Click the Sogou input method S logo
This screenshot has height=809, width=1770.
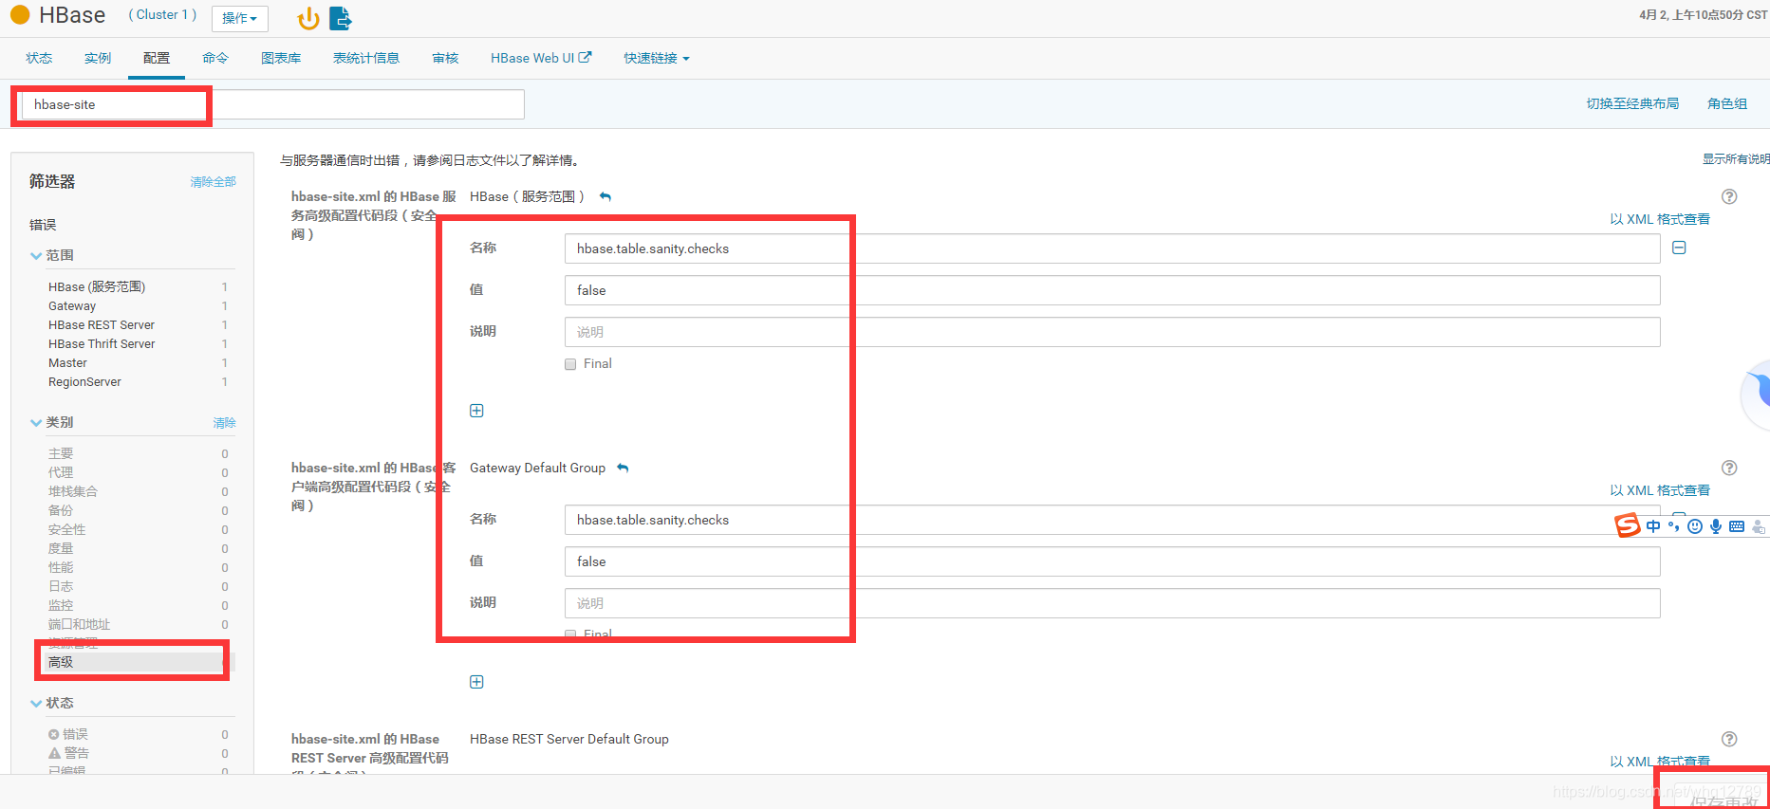[x=1628, y=525]
